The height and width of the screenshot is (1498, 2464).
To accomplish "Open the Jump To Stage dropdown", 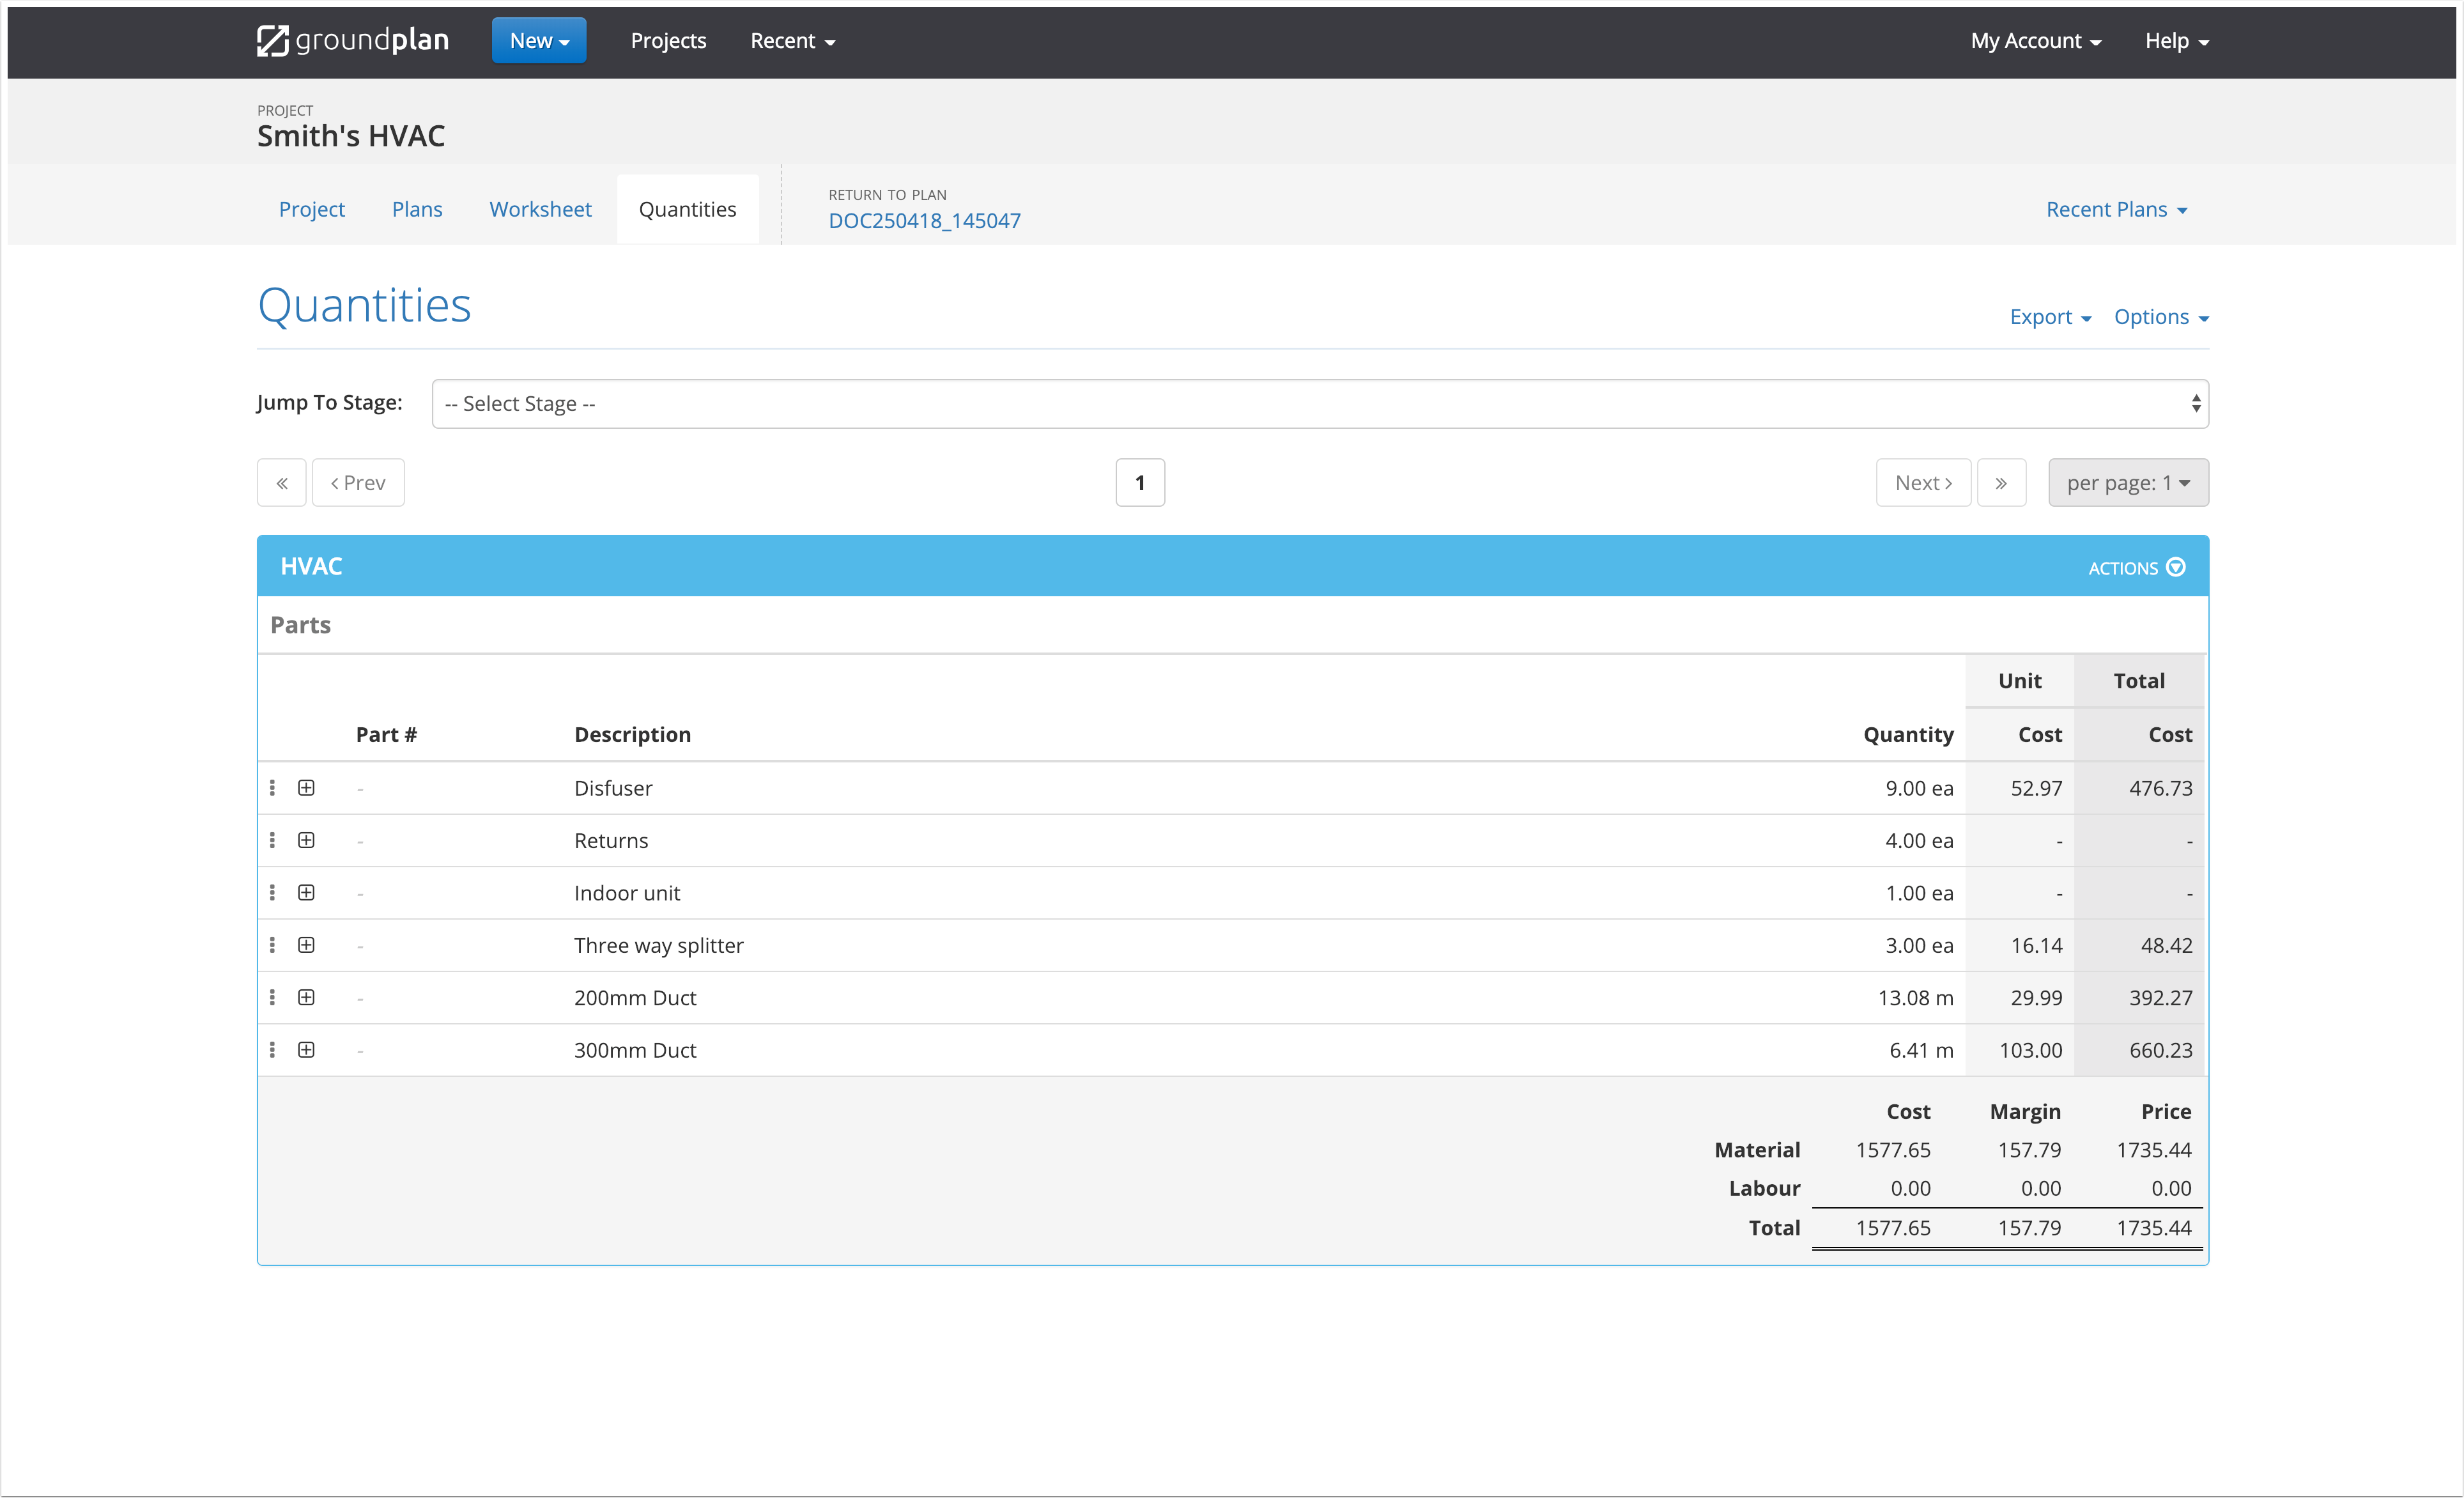I will tap(1319, 403).
